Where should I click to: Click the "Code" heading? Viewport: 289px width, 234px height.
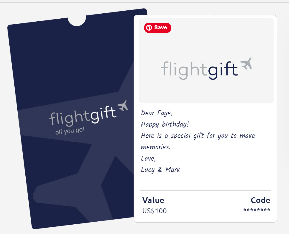(x=260, y=200)
